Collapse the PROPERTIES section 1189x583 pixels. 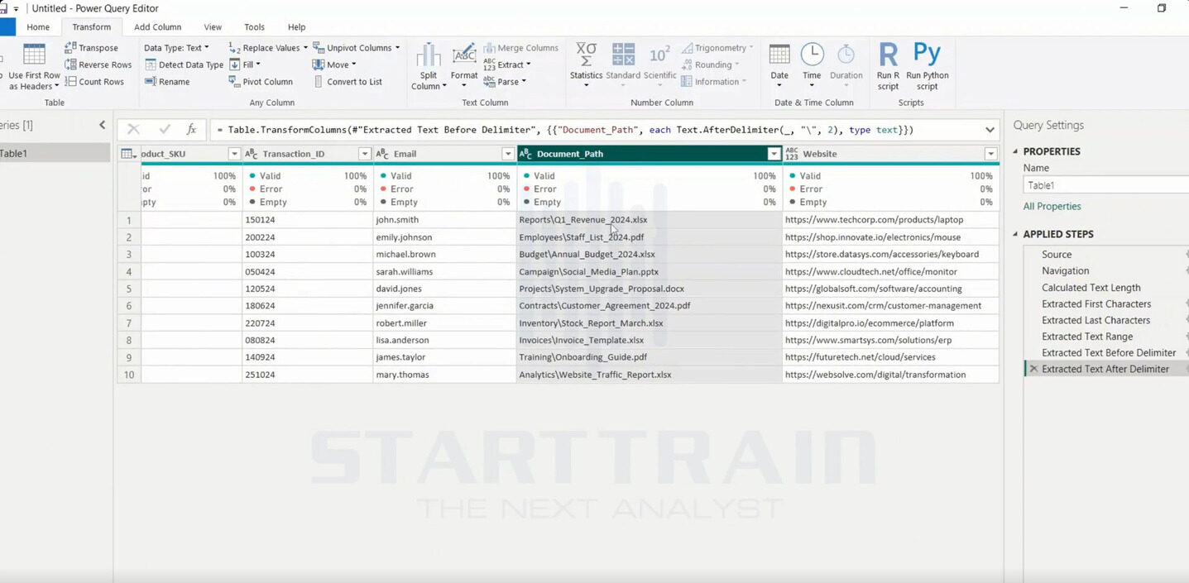point(1016,151)
